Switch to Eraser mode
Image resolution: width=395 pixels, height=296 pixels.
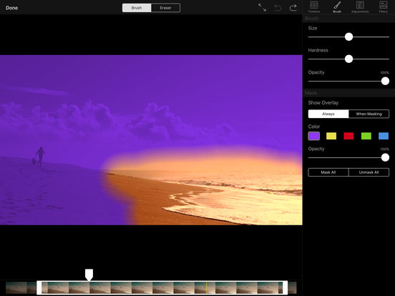pos(165,8)
